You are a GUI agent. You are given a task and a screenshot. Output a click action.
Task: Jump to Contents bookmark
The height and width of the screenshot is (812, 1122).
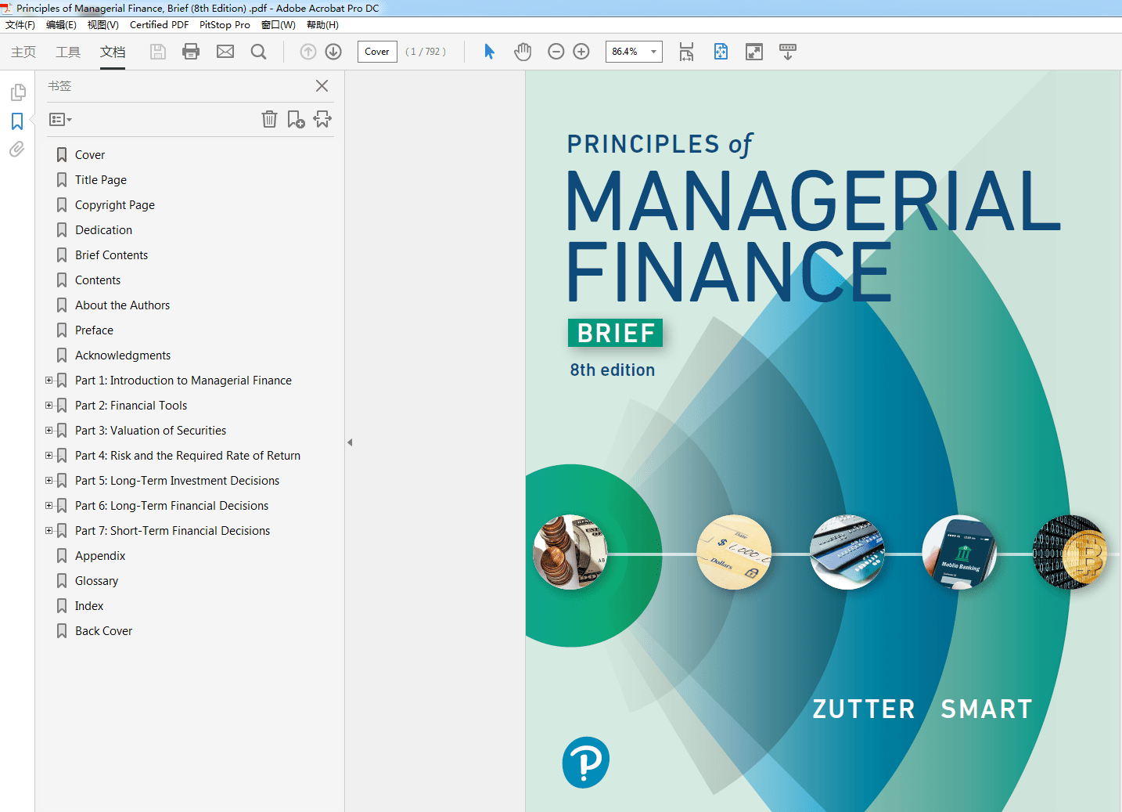coord(98,280)
